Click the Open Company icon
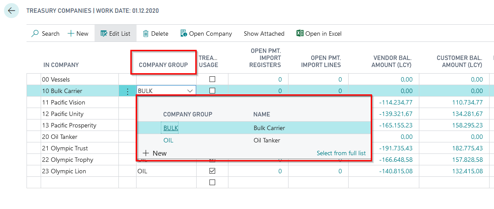494x209 pixels. pos(184,34)
